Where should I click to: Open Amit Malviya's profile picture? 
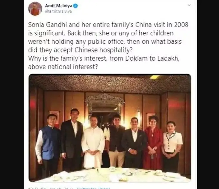35,9
